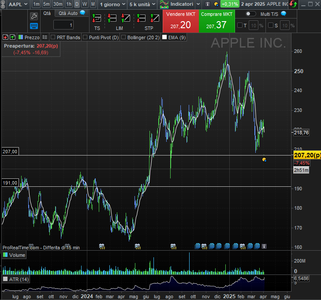Click the Comprare MKT buy button
This screenshot has width=321, height=300.
pyautogui.click(x=216, y=21)
